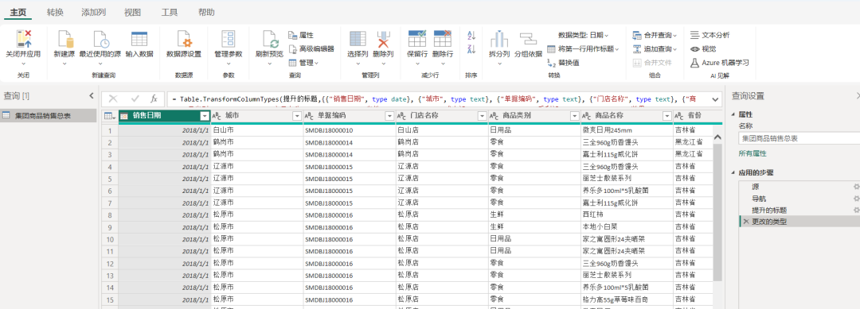Viewport: 860px width, 309px height.
Task: Click the 删除行 icon
Action: [443, 40]
